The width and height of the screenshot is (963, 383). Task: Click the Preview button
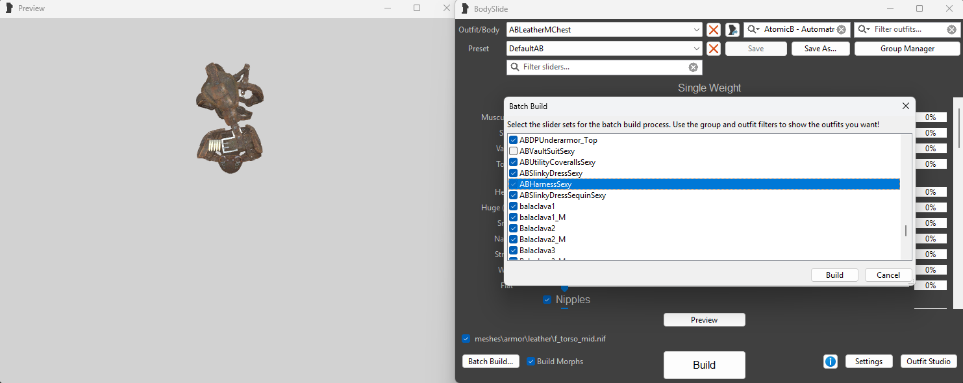click(704, 320)
